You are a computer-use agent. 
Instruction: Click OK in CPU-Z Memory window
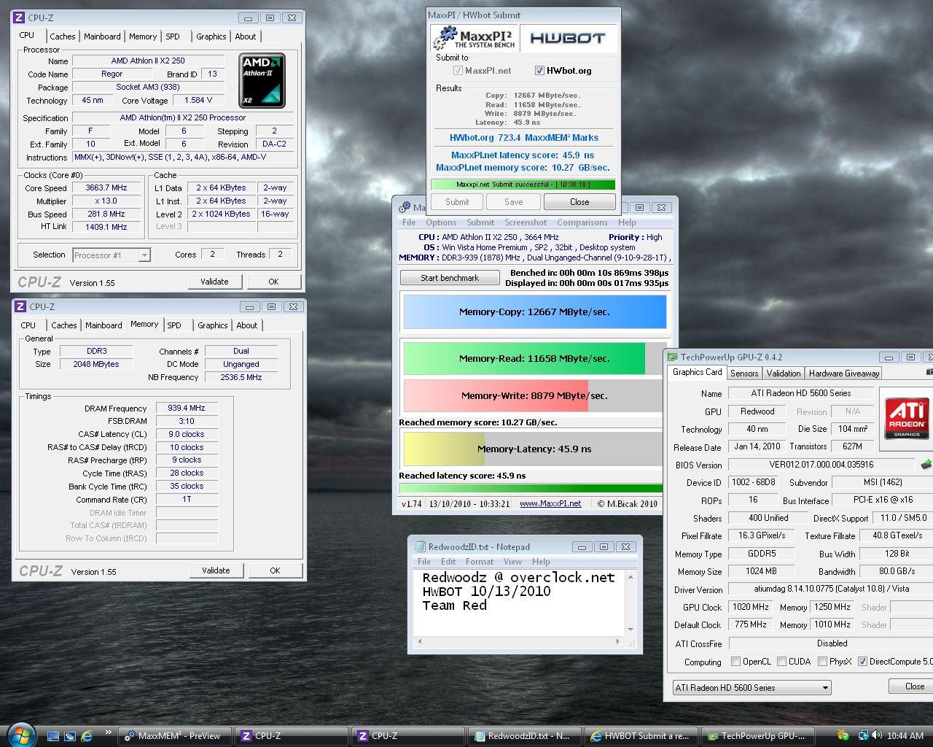(x=275, y=570)
